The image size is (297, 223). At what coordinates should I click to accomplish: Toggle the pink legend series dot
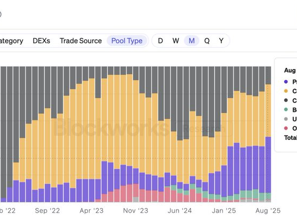286,128
